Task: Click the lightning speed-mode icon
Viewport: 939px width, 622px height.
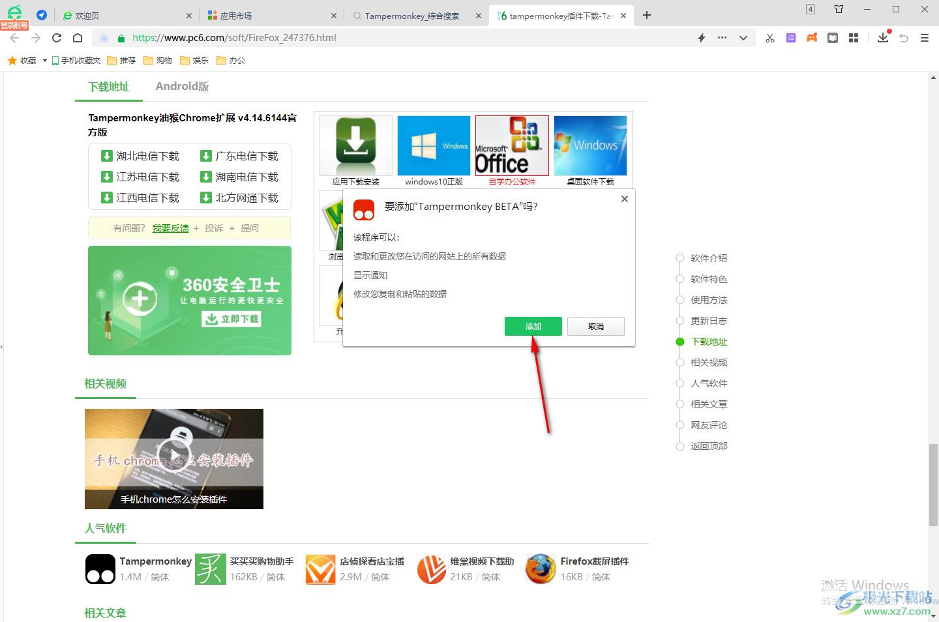Action: pyautogui.click(x=702, y=38)
